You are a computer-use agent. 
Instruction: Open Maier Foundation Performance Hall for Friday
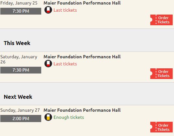pos(82,3)
